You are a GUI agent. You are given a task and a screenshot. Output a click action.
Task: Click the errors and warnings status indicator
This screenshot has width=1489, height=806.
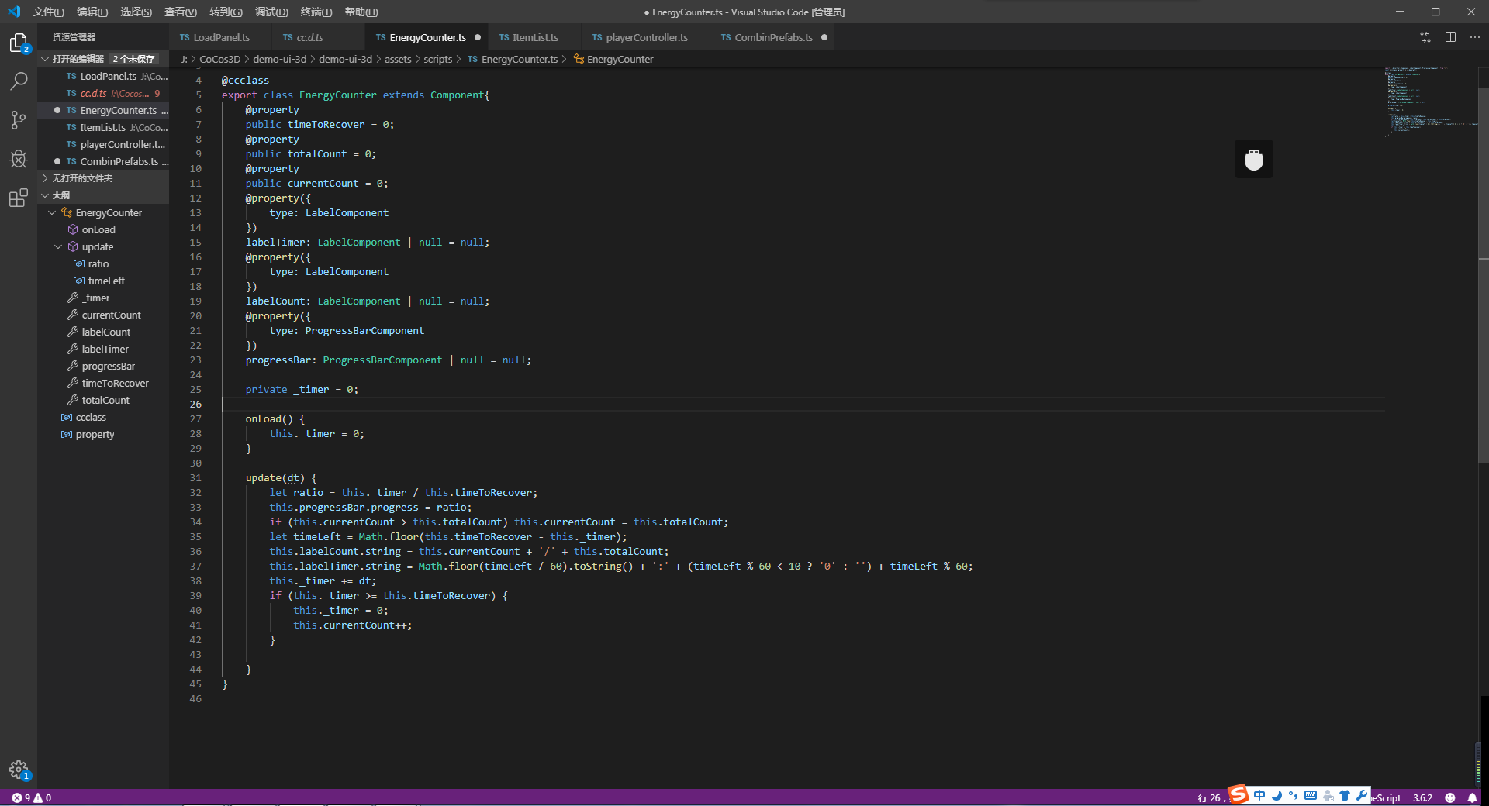click(x=32, y=797)
